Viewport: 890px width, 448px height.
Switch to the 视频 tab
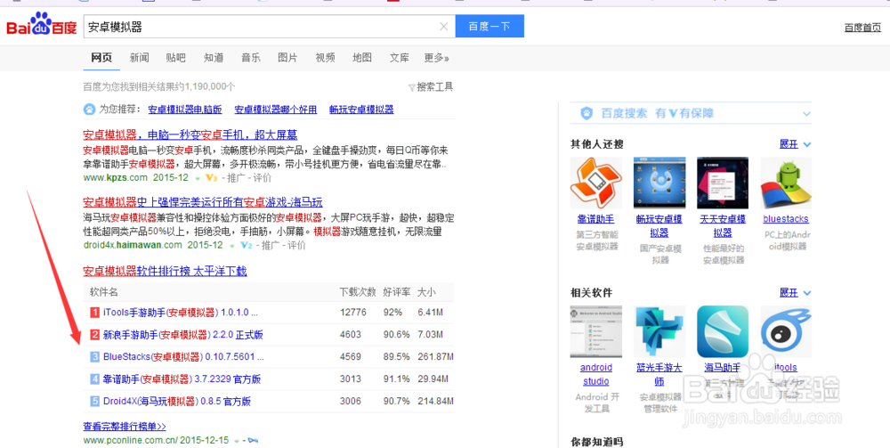tap(325, 57)
